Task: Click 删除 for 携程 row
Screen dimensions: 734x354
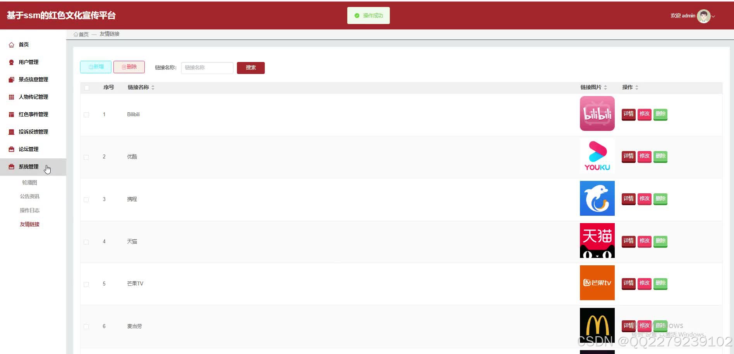Action: coord(660,199)
